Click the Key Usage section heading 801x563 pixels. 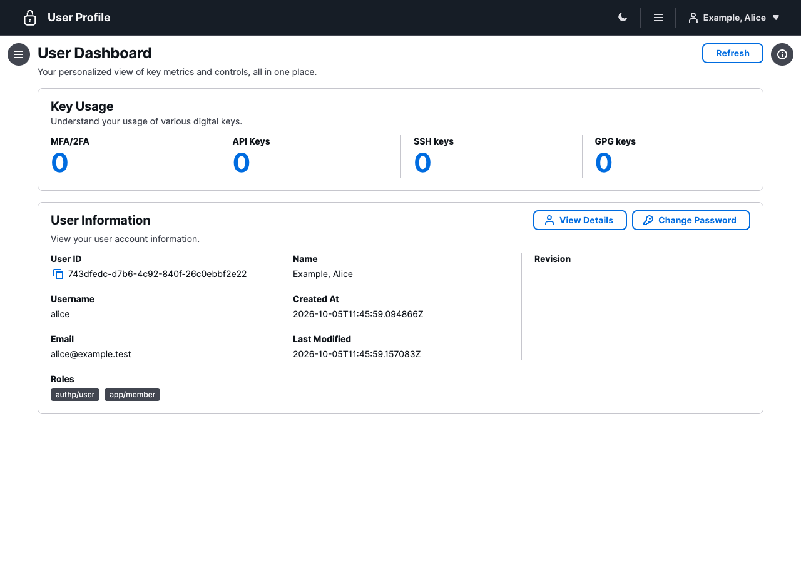tap(82, 106)
